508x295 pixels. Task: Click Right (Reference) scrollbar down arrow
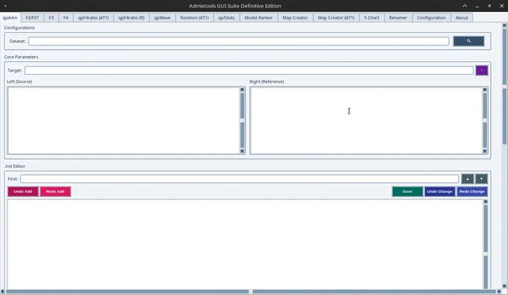click(x=485, y=151)
